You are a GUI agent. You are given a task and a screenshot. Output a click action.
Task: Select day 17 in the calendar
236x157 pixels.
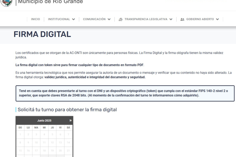(36, 151)
